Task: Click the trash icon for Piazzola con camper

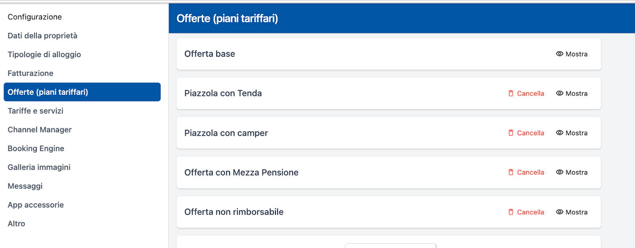Action: [x=511, y=133]
